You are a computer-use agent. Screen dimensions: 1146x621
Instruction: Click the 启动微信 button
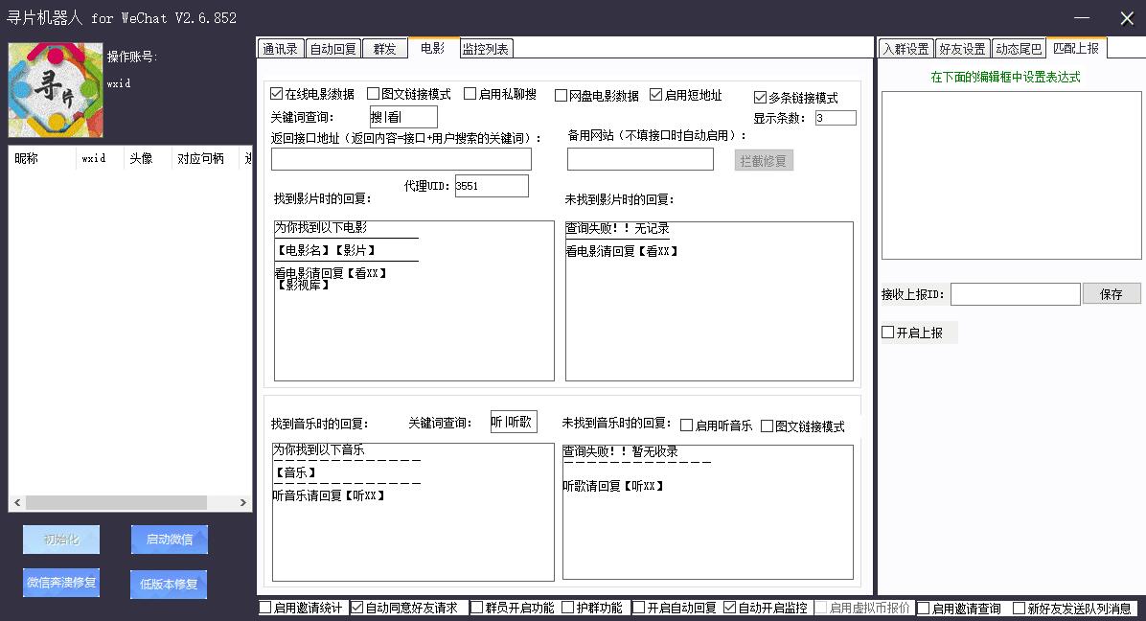coord(170,540)
